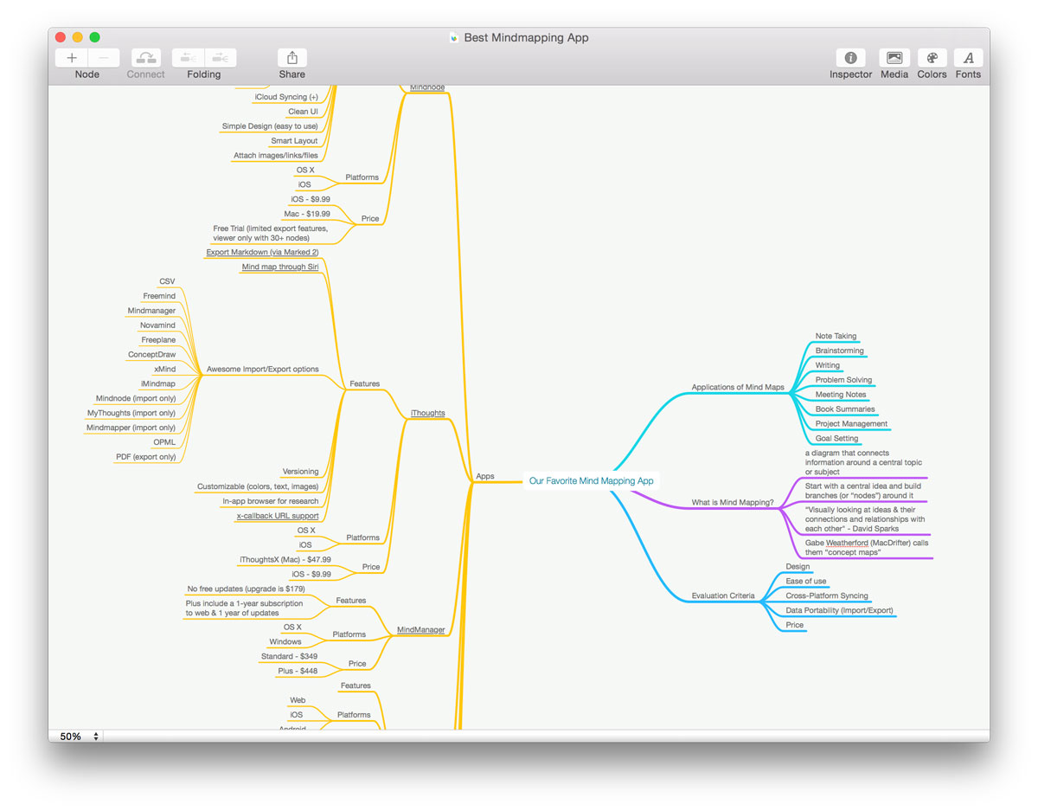Open the Inspector panel
Image resolution: width=1038 pixels, height=811 pixels.
point(850,58)
